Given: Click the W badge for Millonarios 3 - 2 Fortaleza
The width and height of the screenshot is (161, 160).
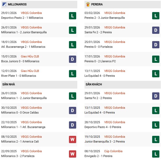Looking at the screenshot, I should 72,154.
